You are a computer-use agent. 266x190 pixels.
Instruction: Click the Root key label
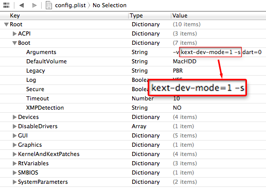pyautogui.click(x=16, y=24)
